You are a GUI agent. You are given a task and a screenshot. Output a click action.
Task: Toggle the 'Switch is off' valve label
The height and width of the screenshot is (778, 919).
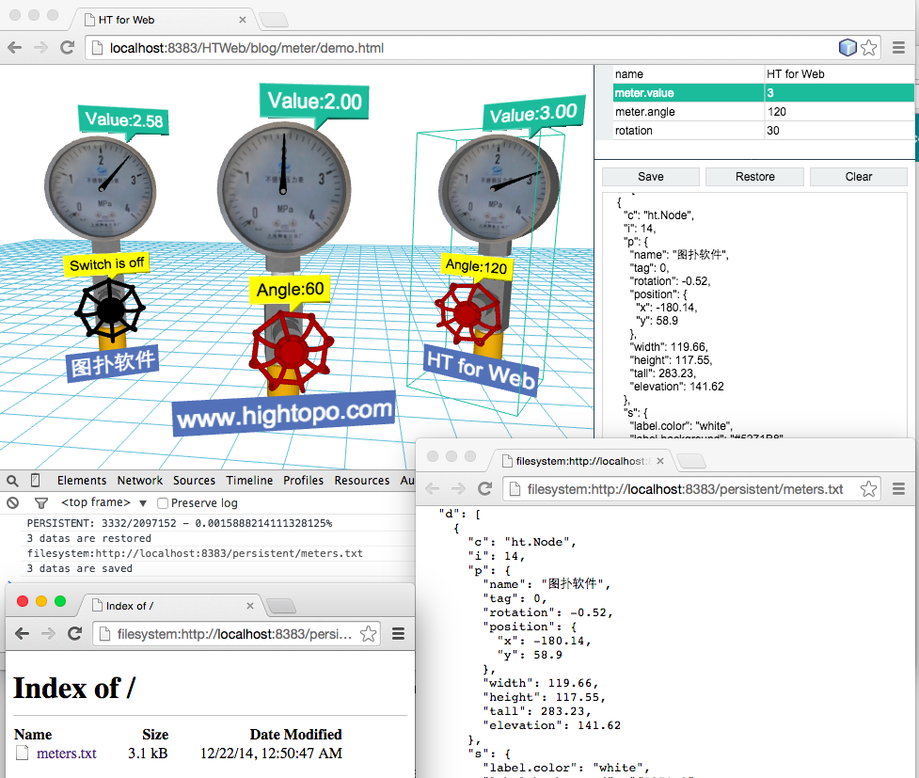[106, 264]
